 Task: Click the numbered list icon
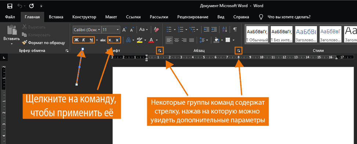(x=181, y=30)
